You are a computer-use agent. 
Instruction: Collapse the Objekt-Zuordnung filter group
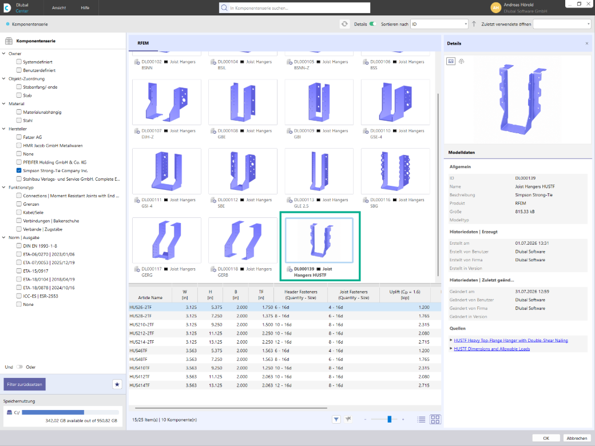click(x=4, y=78)
